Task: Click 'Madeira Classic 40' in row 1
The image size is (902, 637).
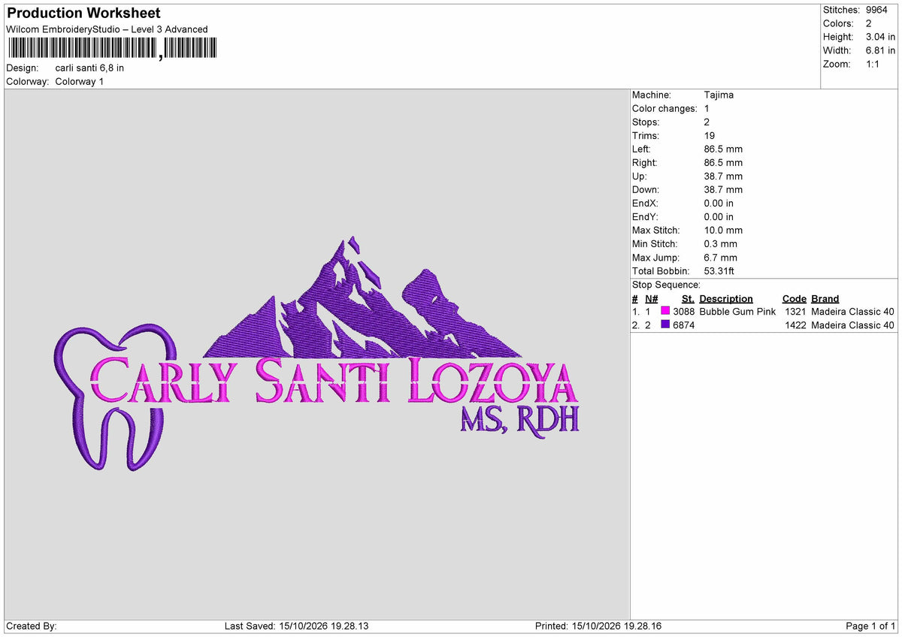Action: click(x=853, y=311)
